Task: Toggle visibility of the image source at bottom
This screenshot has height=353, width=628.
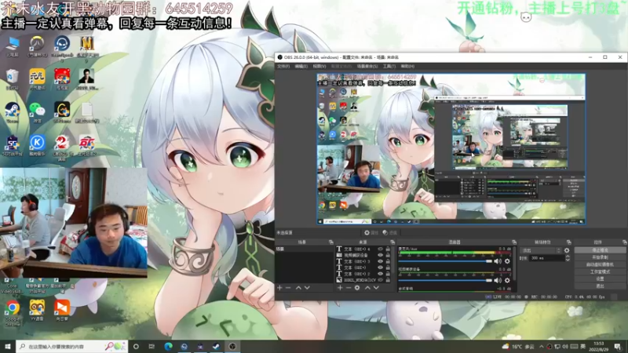Action: click(380, 280)
